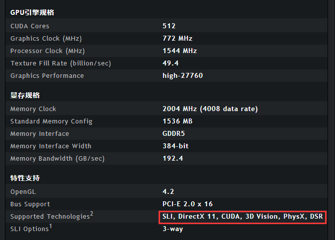Click the 772 MHz graphics clock value

pos(177,38)
